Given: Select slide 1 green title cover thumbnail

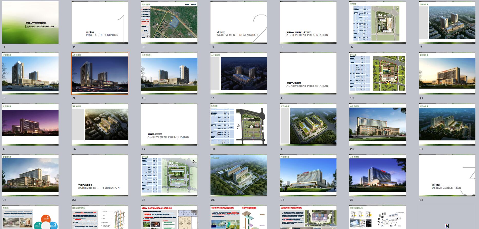Looking at the screenshot, I should [x=30, y=23].
